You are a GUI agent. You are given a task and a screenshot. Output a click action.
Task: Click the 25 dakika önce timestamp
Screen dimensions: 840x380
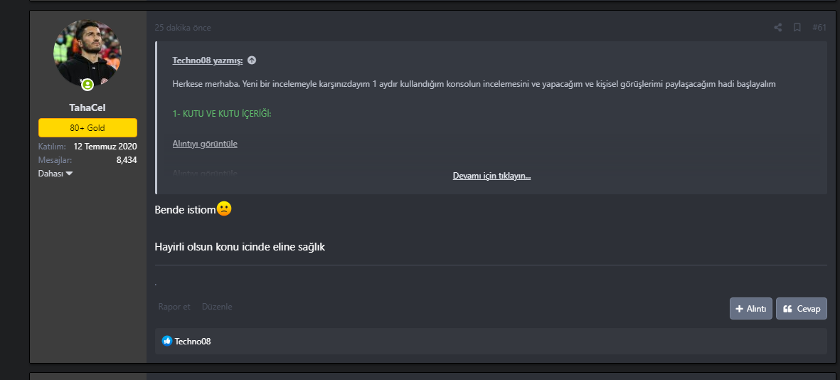coord(183,28)
